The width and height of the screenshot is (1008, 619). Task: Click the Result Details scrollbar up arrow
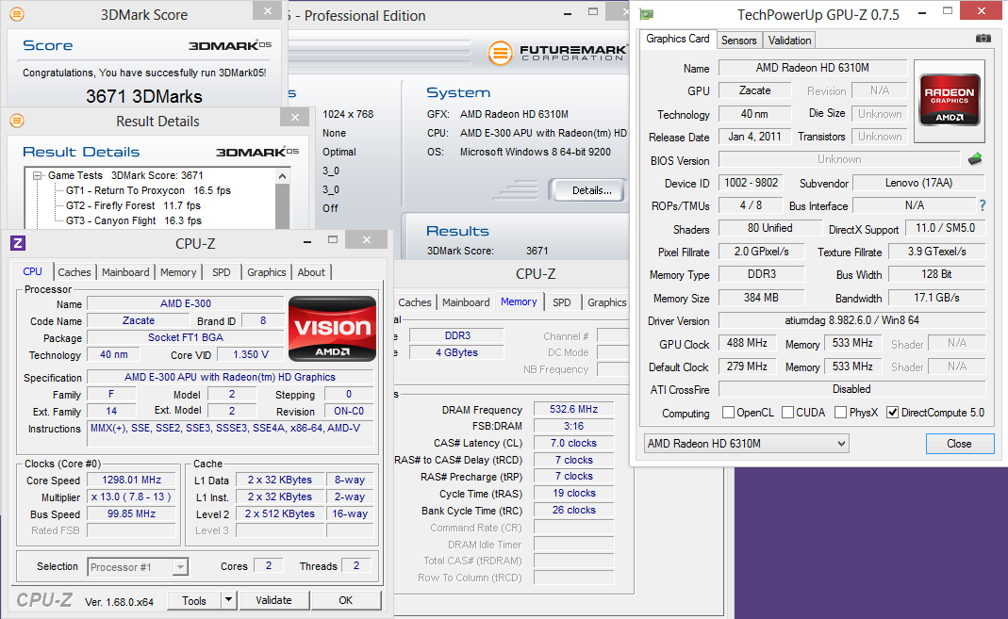[x=282, y=176]
